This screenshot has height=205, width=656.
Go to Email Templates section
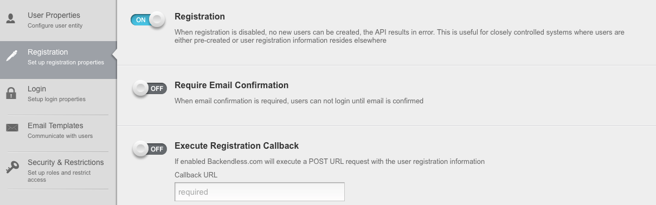pos(58,130)
